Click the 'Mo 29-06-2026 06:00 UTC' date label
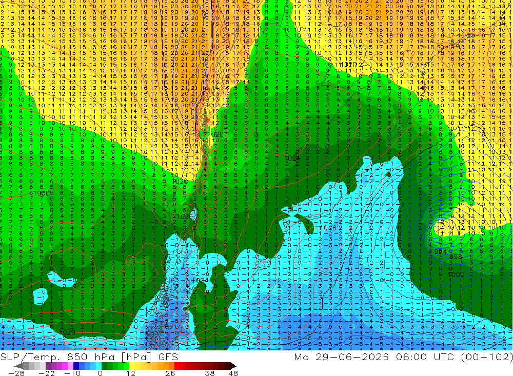 376,357
